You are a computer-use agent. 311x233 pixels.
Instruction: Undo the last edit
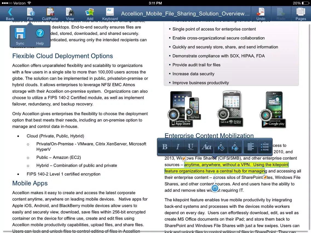tap(260, 13)
